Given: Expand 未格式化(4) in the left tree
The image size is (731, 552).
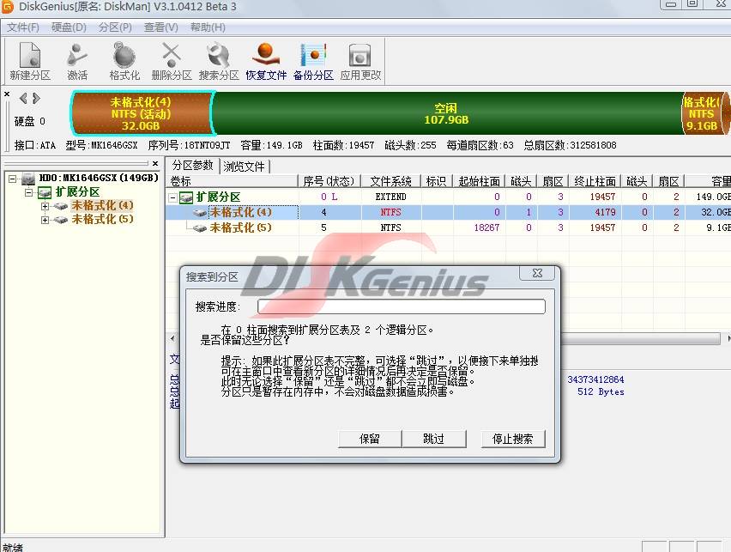Looking at the screenshot, I should 45,206.
